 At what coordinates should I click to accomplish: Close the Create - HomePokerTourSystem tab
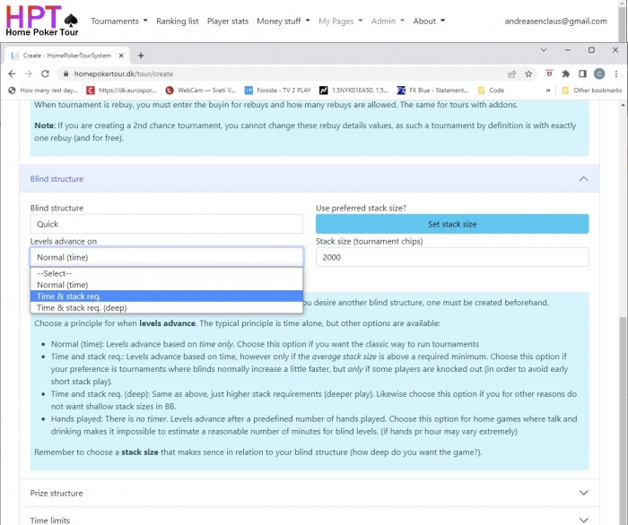click(121, 56)
